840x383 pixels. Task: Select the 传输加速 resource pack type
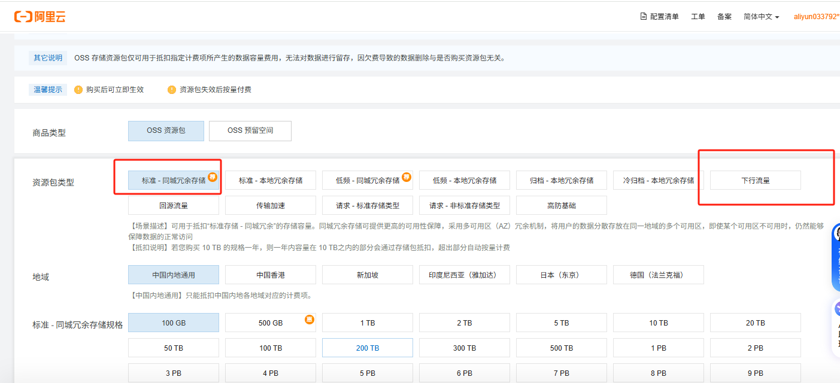[271, 205]
